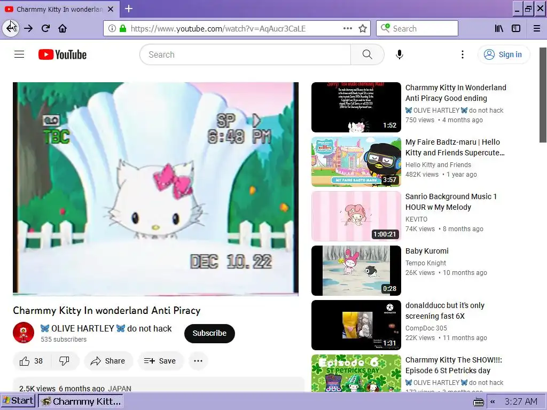Open the browser Library icon
Viewport: 547px width, 410px height.
pyautogui.click(x=499, y=28)
